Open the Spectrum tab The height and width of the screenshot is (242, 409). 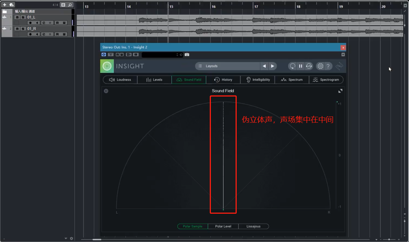tap(292, 79)
